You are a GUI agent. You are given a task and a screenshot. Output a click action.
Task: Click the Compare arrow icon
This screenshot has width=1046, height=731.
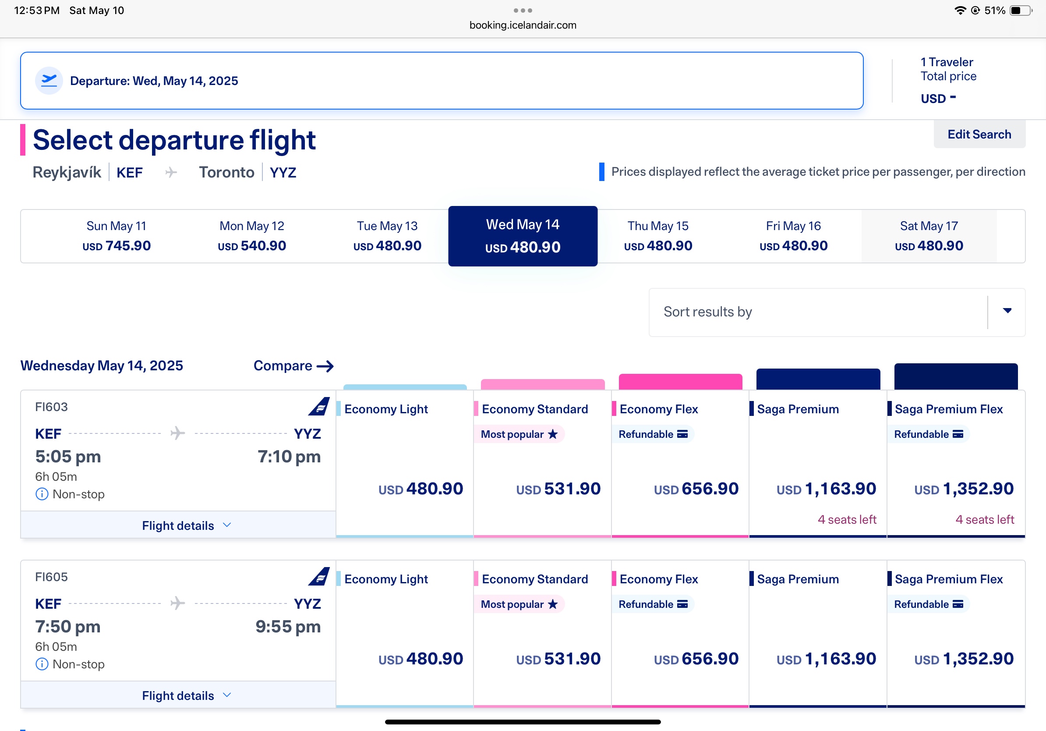point(325,366)
